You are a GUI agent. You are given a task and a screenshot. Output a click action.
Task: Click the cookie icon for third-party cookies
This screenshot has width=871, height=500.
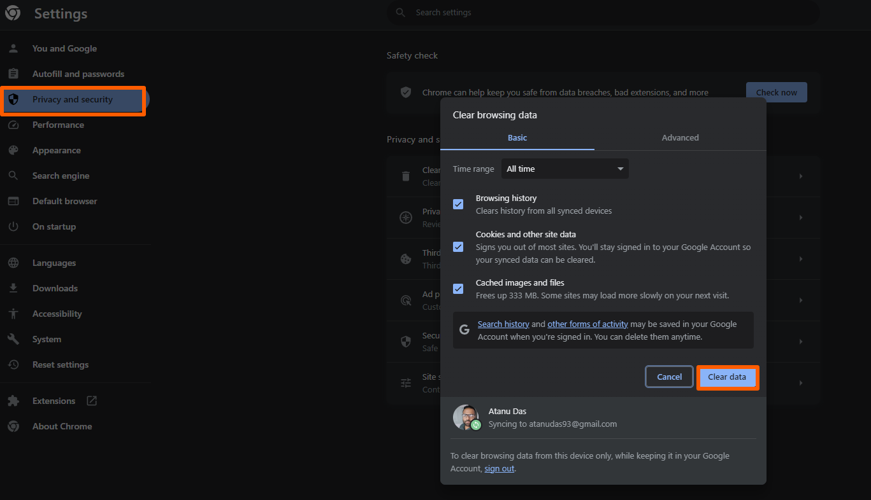pyautogui.click(x=406, y=259)
